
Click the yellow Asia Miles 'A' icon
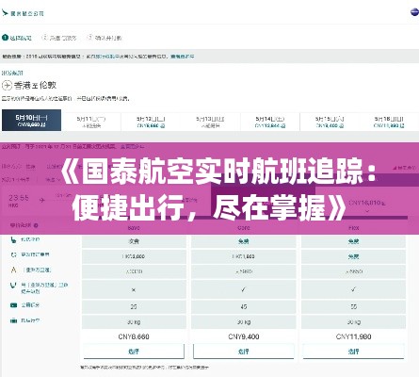point(13,270)
